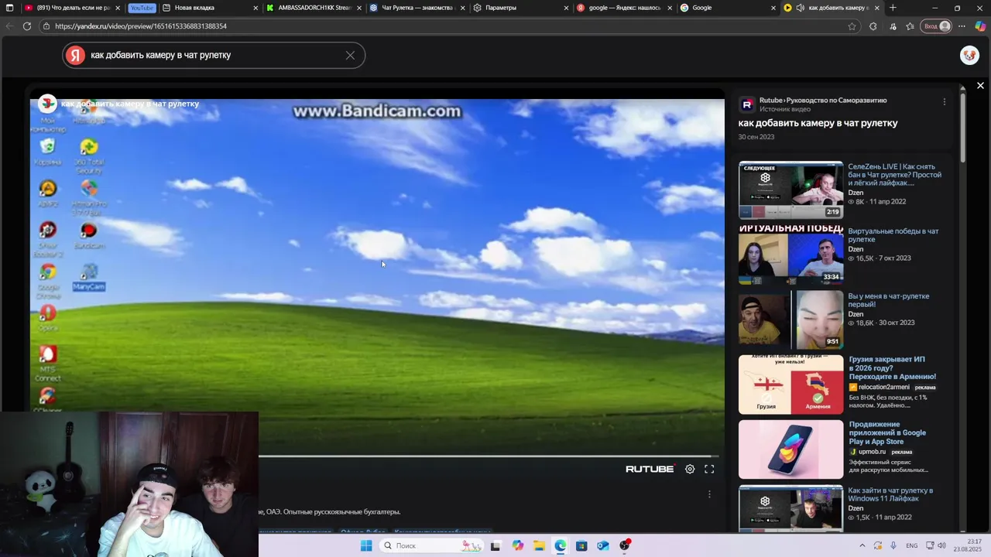Clear the Yandex search query with X
Screen dimensions: 991x557
coord(350,55)
